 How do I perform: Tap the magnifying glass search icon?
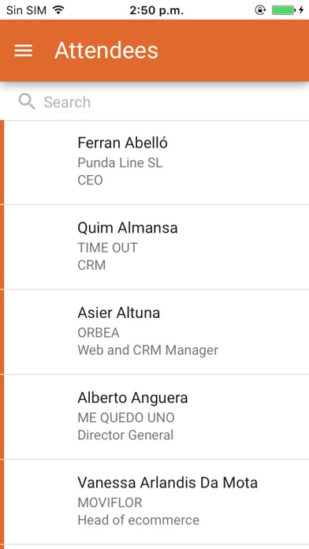pos(27,102)
